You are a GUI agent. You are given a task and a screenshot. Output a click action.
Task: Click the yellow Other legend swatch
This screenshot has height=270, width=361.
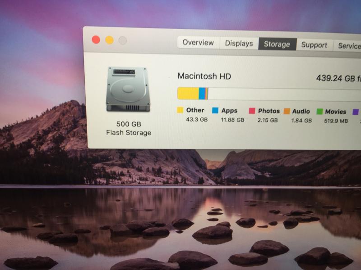(x=180, y=110)
